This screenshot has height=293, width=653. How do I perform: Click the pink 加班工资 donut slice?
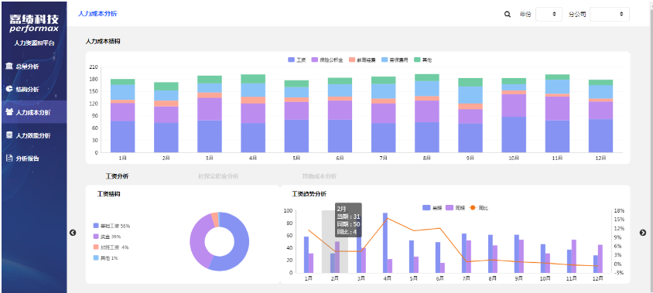click(215, 220)
